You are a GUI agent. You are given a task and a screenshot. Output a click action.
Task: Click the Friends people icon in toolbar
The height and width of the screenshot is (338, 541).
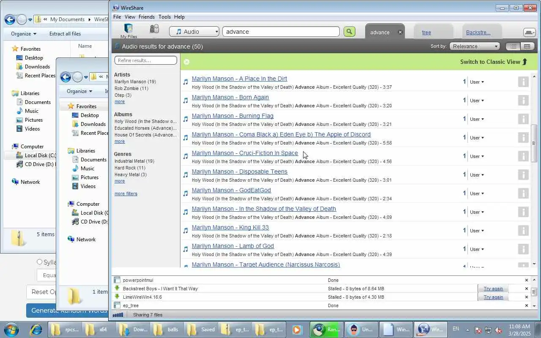coord(154,29)
